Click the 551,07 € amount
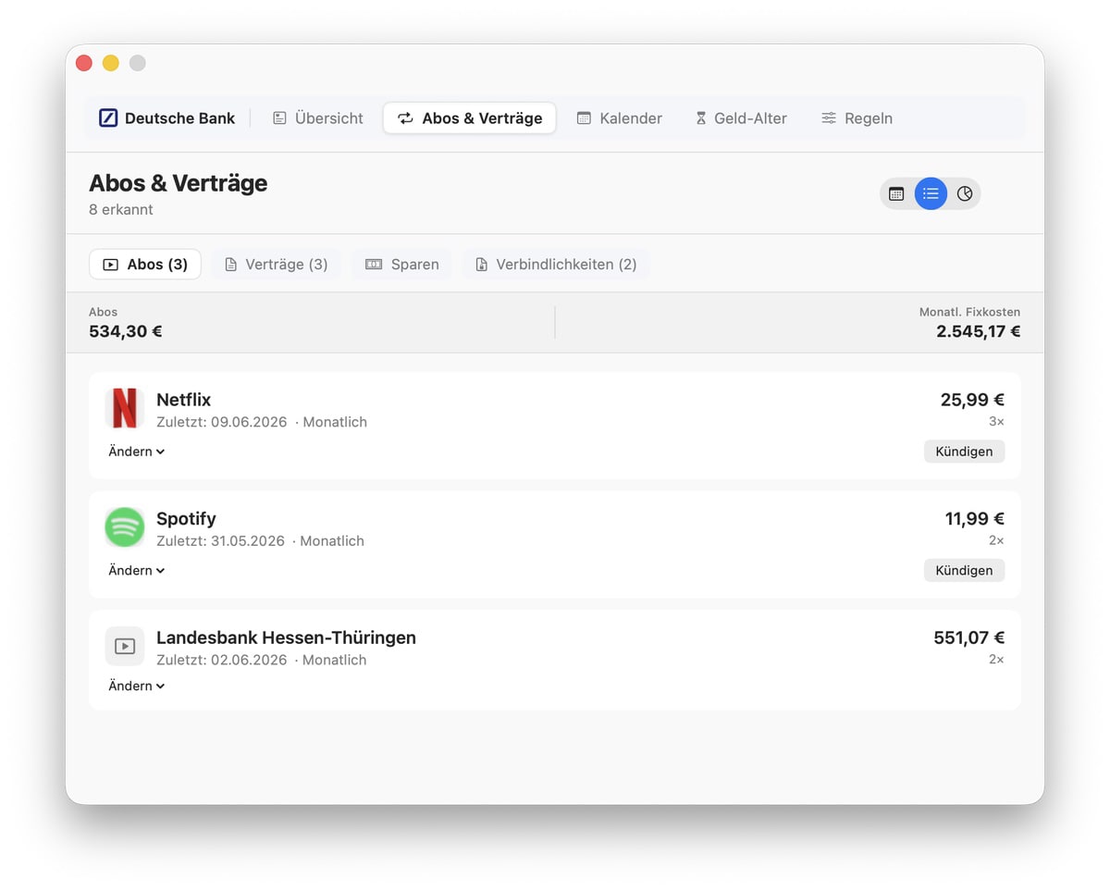The height and width of the screenshot is (891, 1110). (968, 637)
